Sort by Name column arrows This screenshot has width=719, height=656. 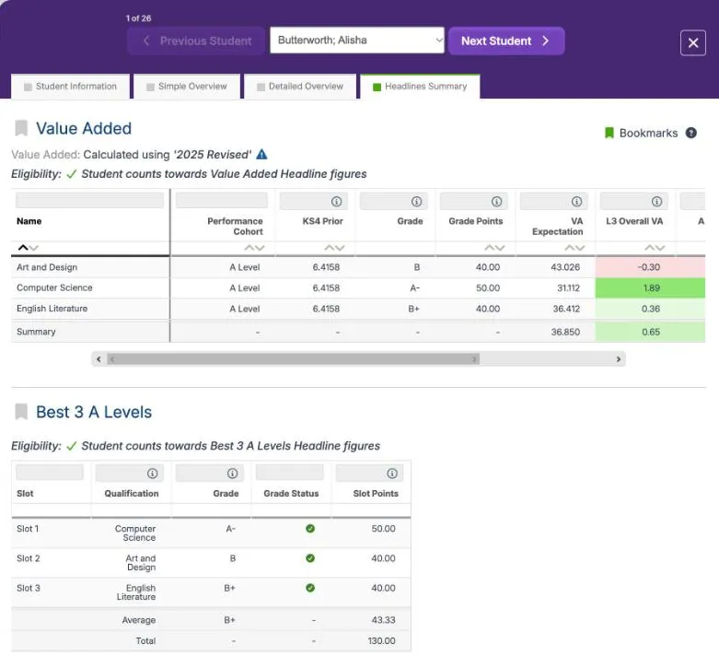coord(28,248)
